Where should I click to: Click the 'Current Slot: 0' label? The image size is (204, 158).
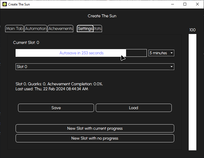(26, 43)
